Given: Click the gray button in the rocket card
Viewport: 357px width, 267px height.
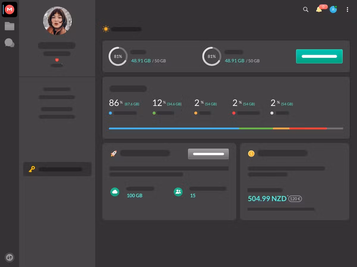Looking at the screenshot, I should (208, 154).
